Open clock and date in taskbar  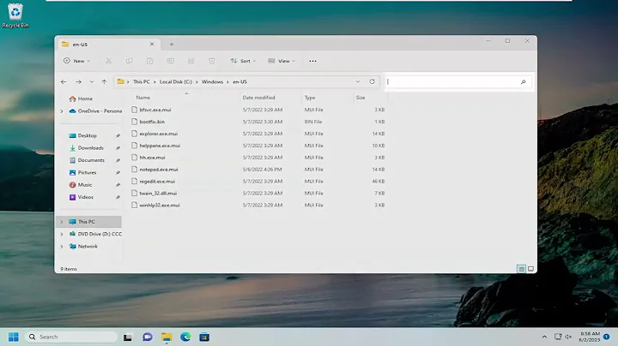[590, 337]
